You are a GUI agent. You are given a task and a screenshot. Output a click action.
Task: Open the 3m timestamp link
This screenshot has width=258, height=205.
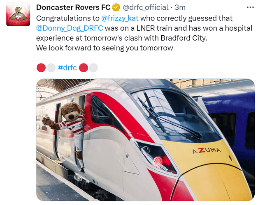(x=180, y=7)
